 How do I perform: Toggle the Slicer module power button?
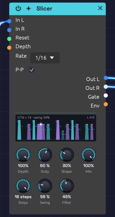pos(18,9)
